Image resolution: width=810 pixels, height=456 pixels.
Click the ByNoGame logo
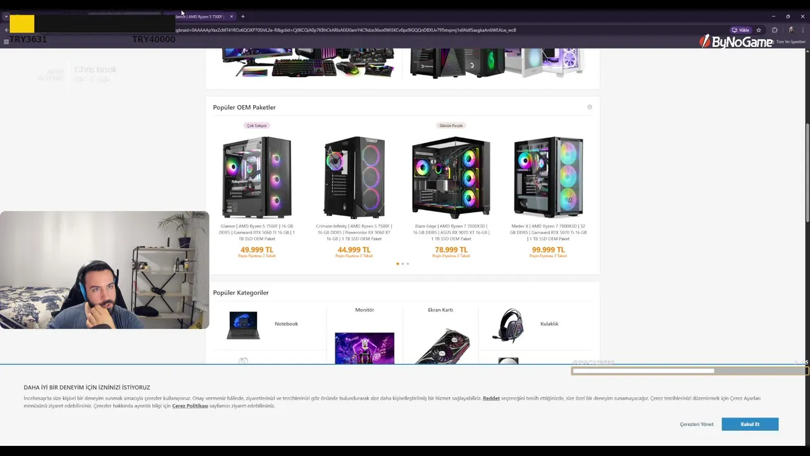click(x=735, y=42)
